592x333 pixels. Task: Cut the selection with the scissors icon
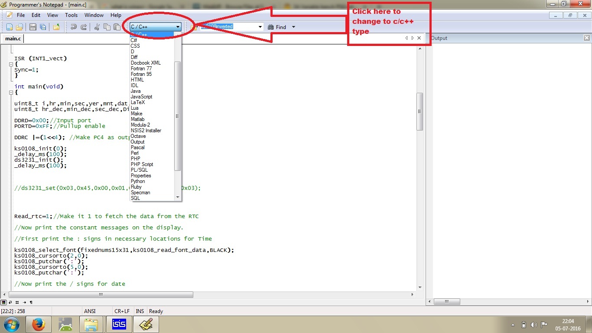click(97, 27)
